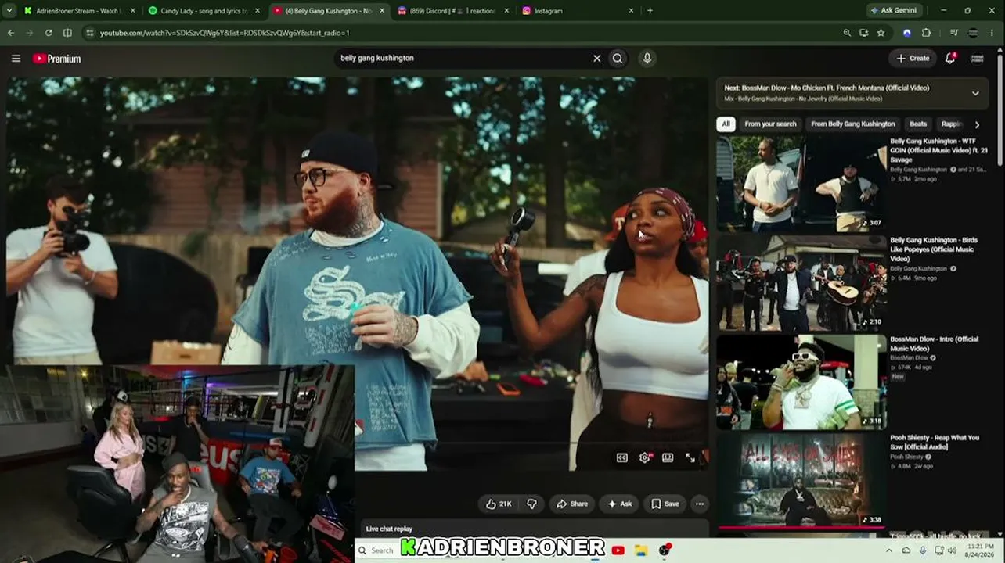Run search with the magnifier button
The width and height of the screenshot is (1005, 563).
[x=618, y=58]
